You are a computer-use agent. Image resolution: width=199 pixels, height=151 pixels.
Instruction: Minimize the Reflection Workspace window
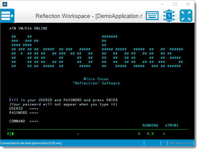click(162, 4)
